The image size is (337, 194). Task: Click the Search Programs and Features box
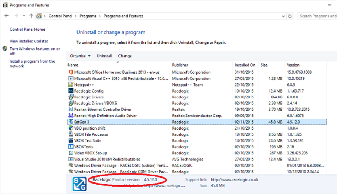[318, 16]
